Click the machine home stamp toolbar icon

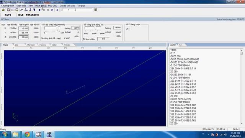coord(30,10)
